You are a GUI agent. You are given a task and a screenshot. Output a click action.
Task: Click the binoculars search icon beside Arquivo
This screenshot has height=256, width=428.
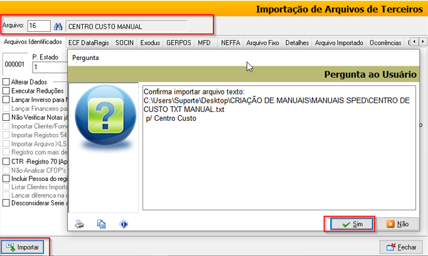[58, 26]
